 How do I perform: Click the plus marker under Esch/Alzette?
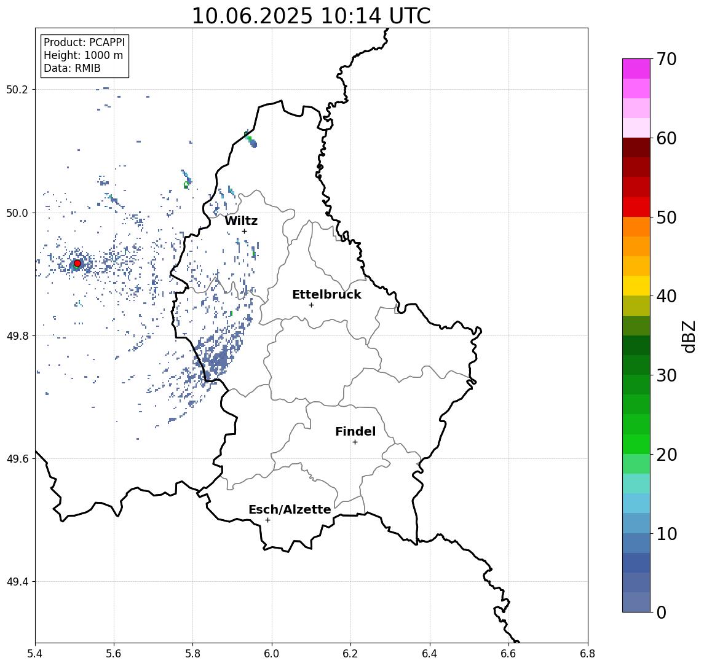[267, 520]
